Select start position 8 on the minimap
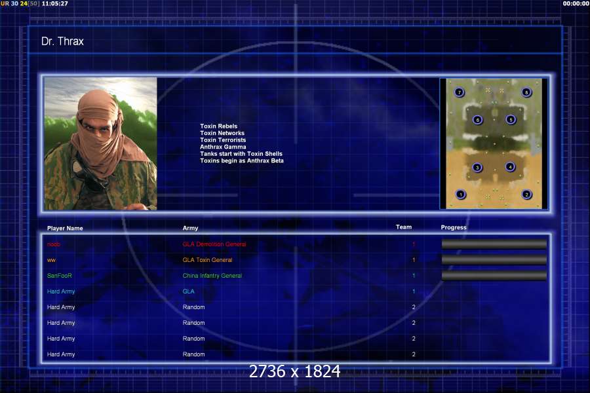590x393 pixels. [x=526, y=92]
